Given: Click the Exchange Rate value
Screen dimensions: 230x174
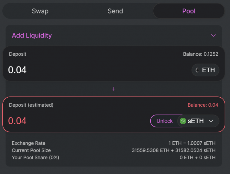Looking at the screenshot, I should tap(192, 143).
